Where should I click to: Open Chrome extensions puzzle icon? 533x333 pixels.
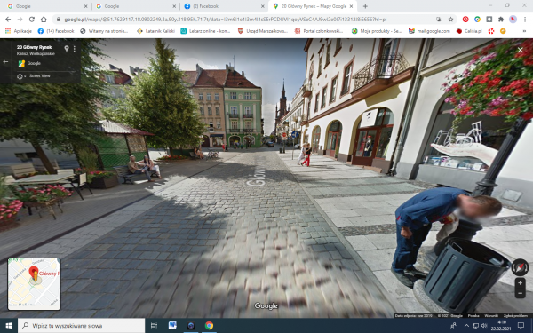pyautogui.click(x=501, y=20)
